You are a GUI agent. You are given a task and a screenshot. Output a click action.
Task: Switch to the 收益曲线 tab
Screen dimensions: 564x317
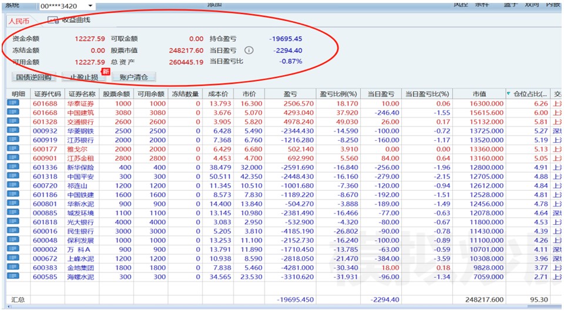(x=75, y=20)
